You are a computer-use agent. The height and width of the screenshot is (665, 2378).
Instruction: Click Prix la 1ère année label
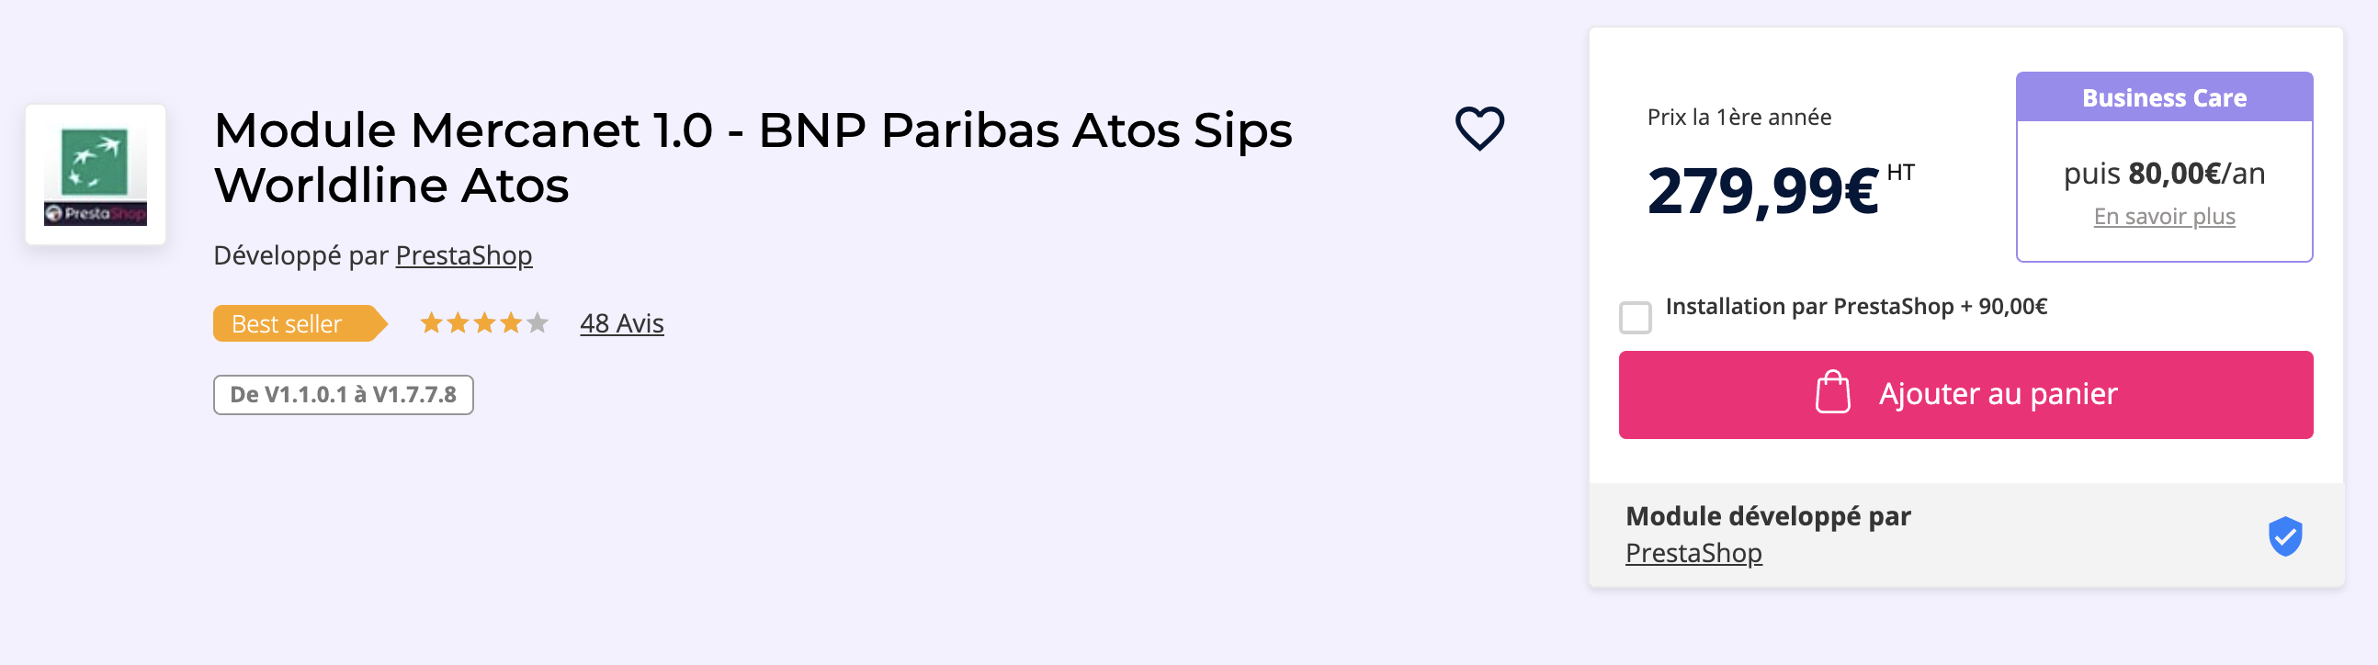[x=1739, y=118]
